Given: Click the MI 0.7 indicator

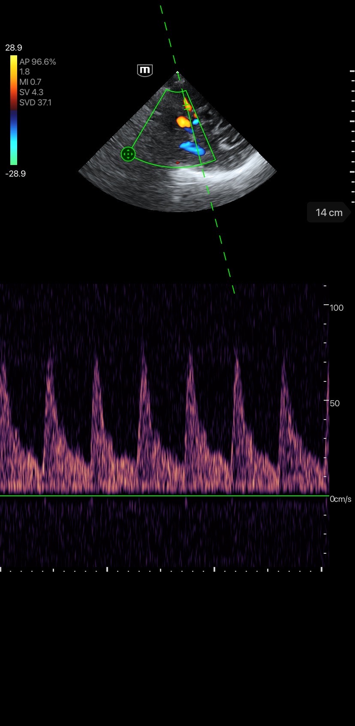Looking at the screenshot, I should 30,82.
